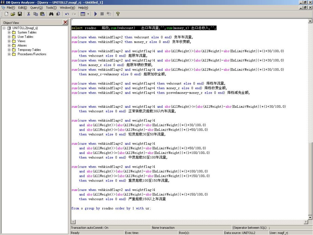Image resolution: width=313 pixels, height=235 pixels.
Task: Click the vertical scrollbar down arrow
Action: point(310,217)
